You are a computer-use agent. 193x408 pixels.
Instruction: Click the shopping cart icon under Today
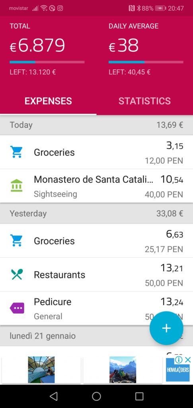[16, 152]
